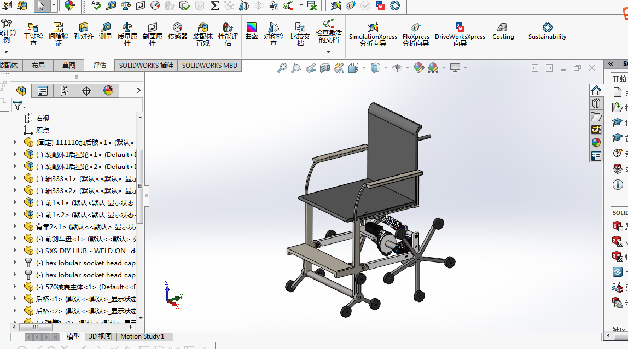628x349 pixels.
Task: Switch to SOLIDWORKS 插件 tab
Action: (146, 65)
